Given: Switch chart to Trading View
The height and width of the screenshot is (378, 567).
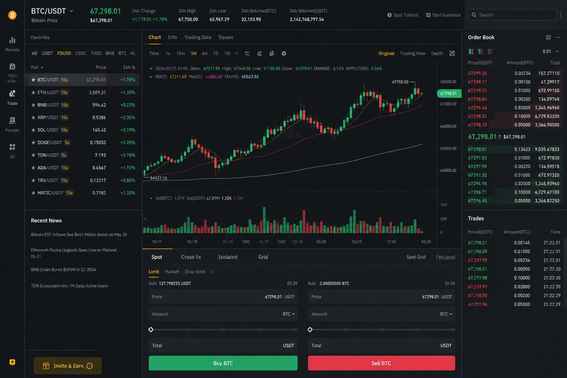Looking at the screenshot, I should tap(412, 53).
